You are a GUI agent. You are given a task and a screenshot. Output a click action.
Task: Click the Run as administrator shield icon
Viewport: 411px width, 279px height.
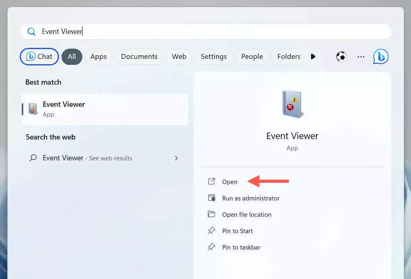click(211, 198)
